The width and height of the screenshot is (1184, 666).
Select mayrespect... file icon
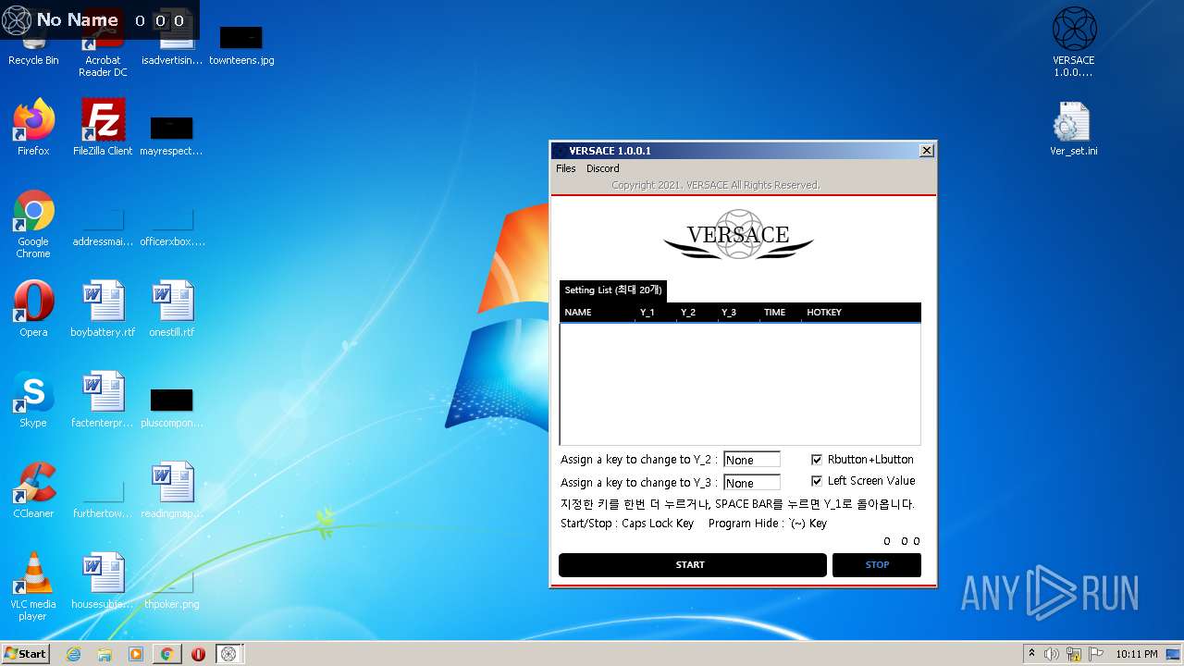point(172,135)
